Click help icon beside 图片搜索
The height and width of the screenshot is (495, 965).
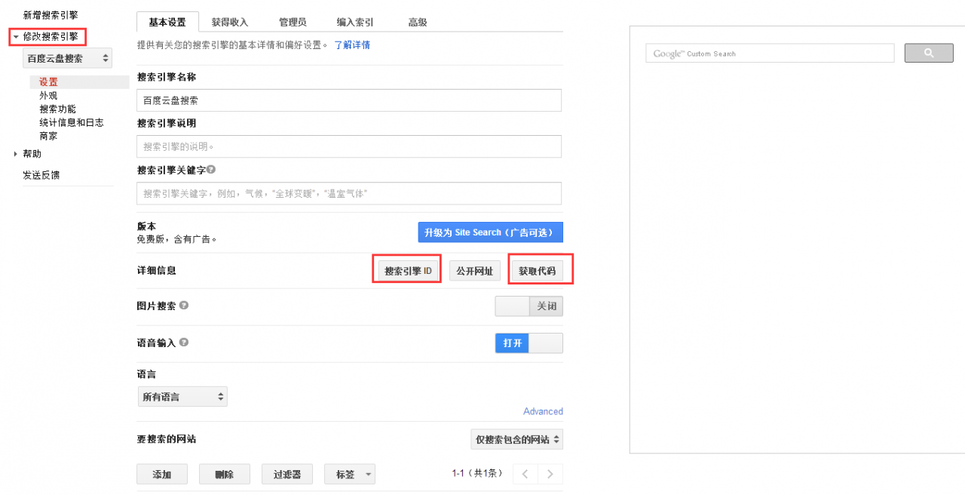184,306
